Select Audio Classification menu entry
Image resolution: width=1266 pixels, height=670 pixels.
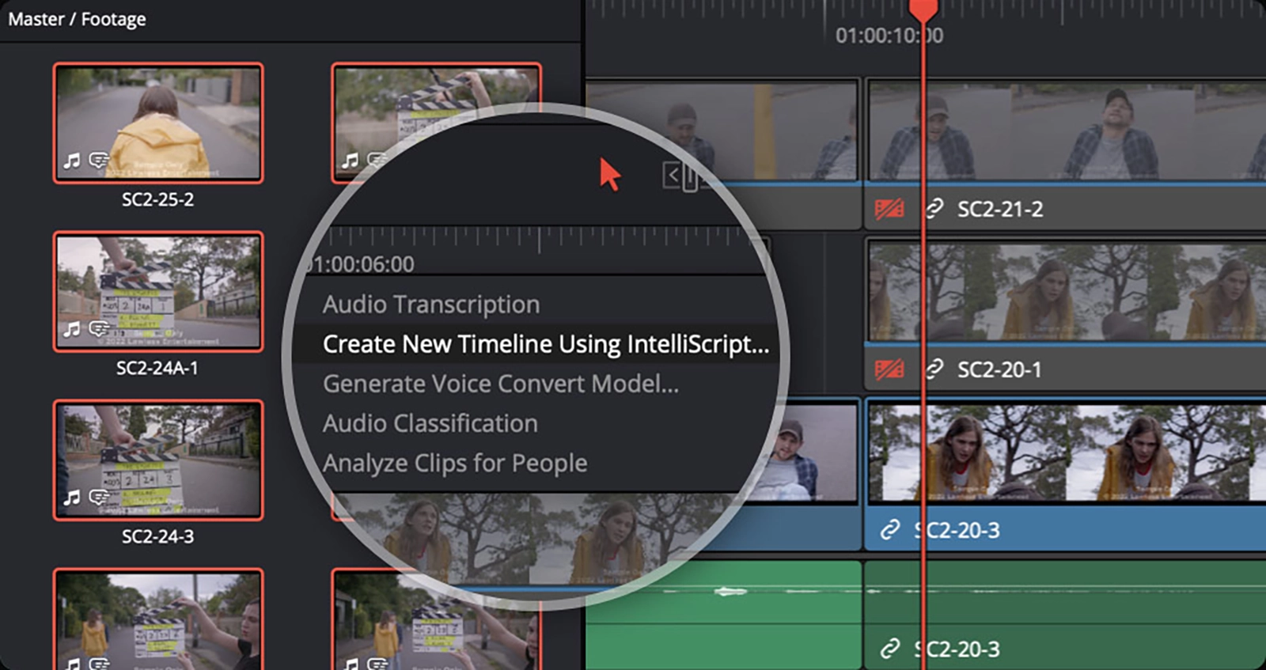coord(430,423)
